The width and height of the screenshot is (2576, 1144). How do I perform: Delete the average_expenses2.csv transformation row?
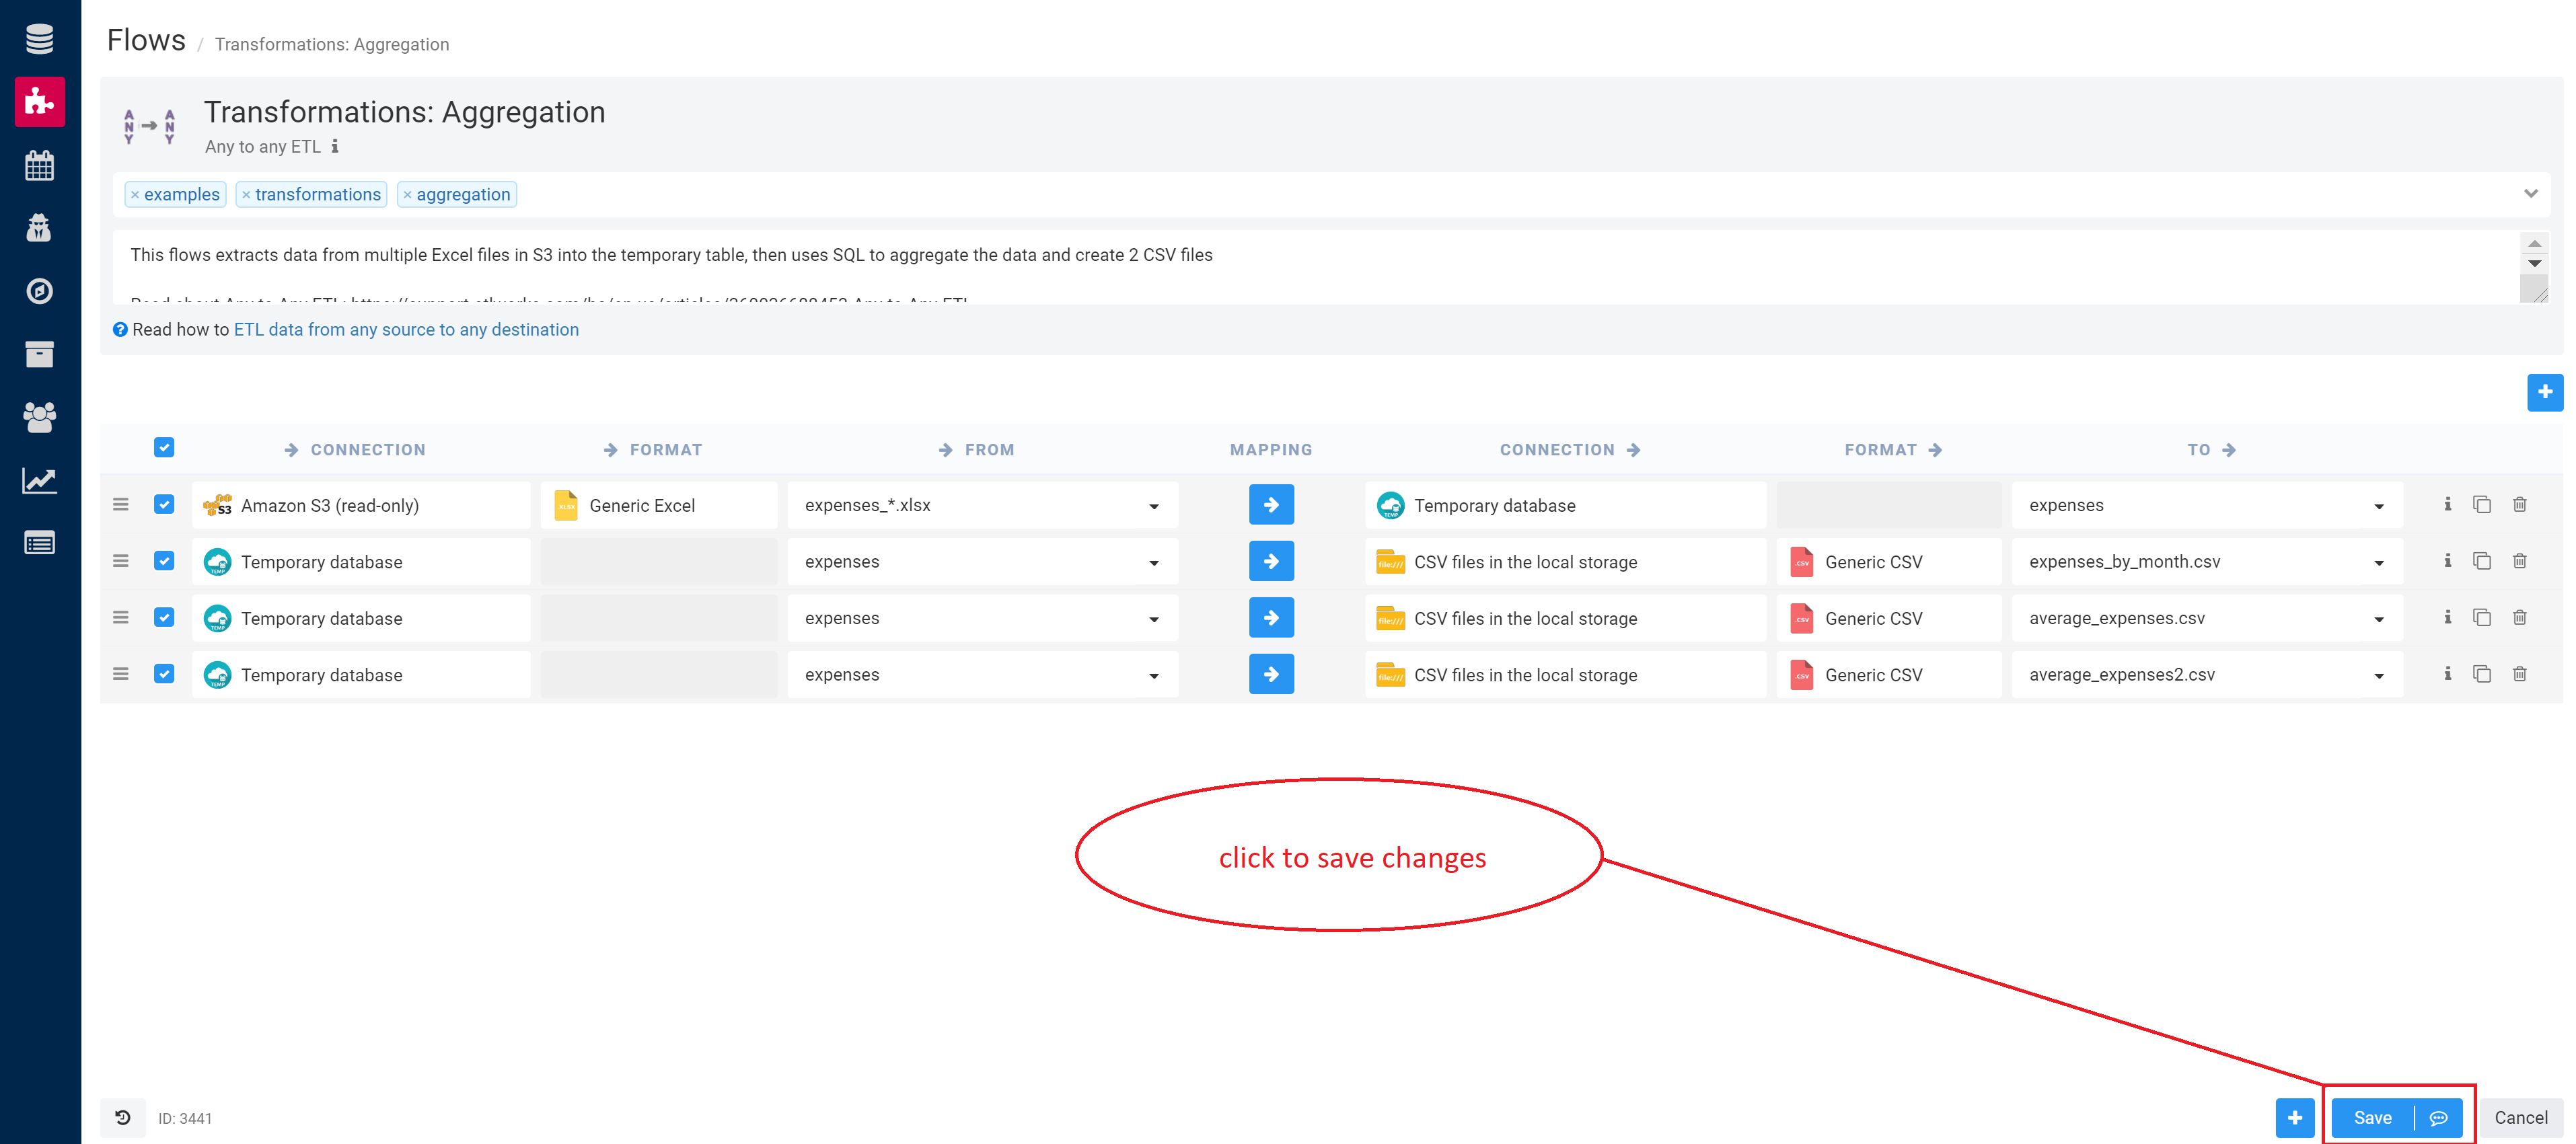tap(2519, 674)
